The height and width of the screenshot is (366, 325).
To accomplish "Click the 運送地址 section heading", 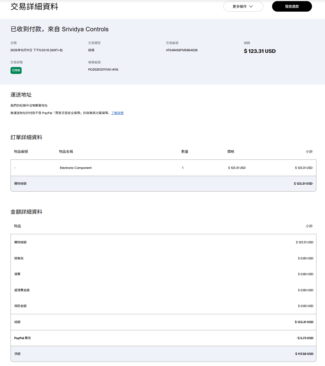I will [x=21, y=95].
